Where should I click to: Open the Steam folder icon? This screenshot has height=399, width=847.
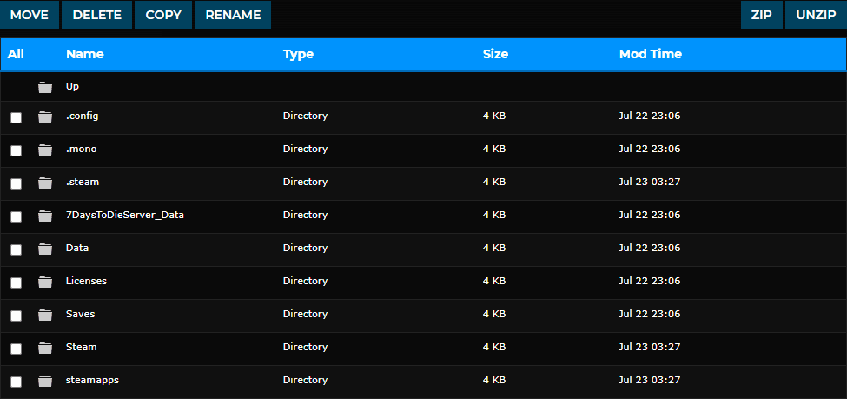(45, 348)
